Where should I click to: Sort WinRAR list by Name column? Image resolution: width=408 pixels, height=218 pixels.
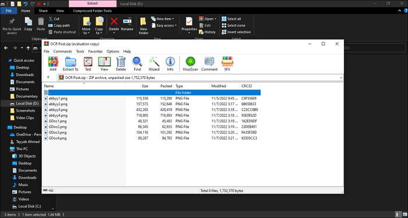(x=84, y=86)
